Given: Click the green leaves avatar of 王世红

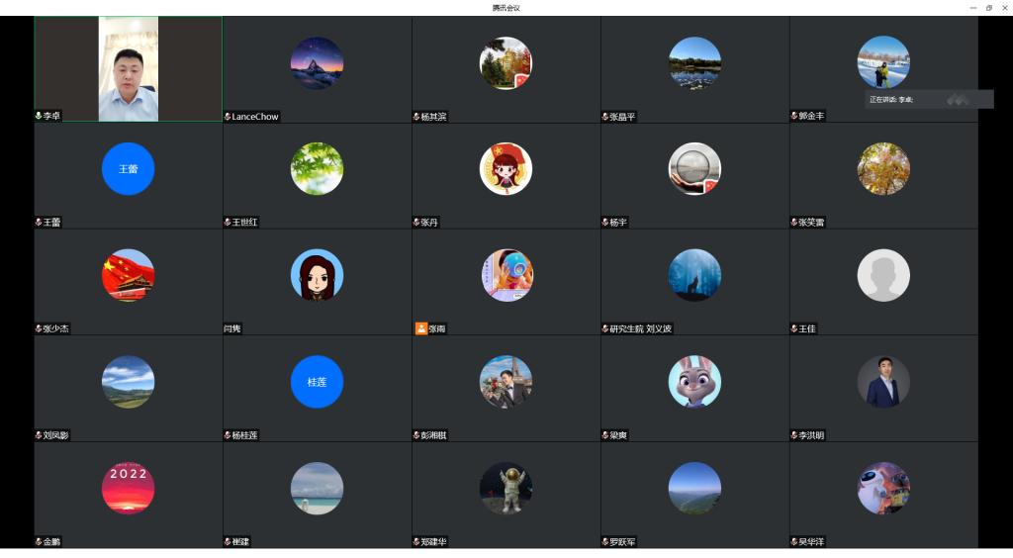Looking at the screenshot, I should click(x=317, y=169).
